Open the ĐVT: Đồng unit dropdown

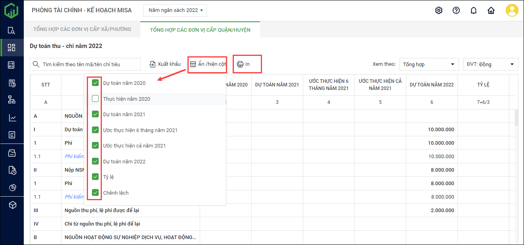coord(490,64)
